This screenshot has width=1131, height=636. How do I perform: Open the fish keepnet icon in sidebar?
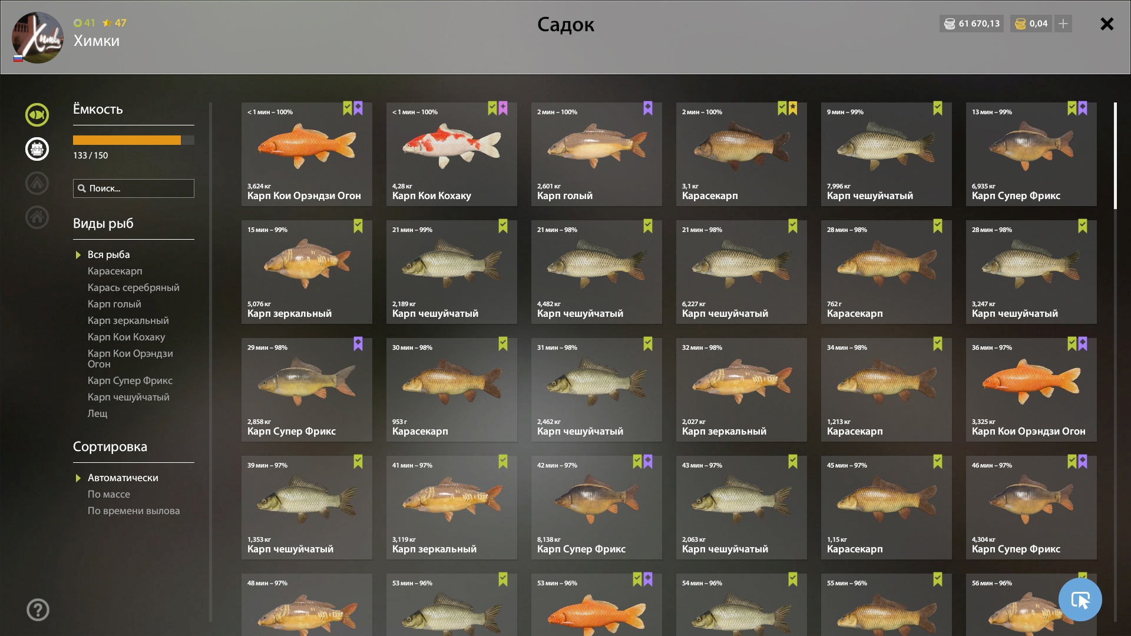click(37, 115)
